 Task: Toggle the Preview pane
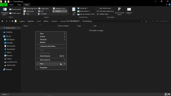[x=15, y=9]
